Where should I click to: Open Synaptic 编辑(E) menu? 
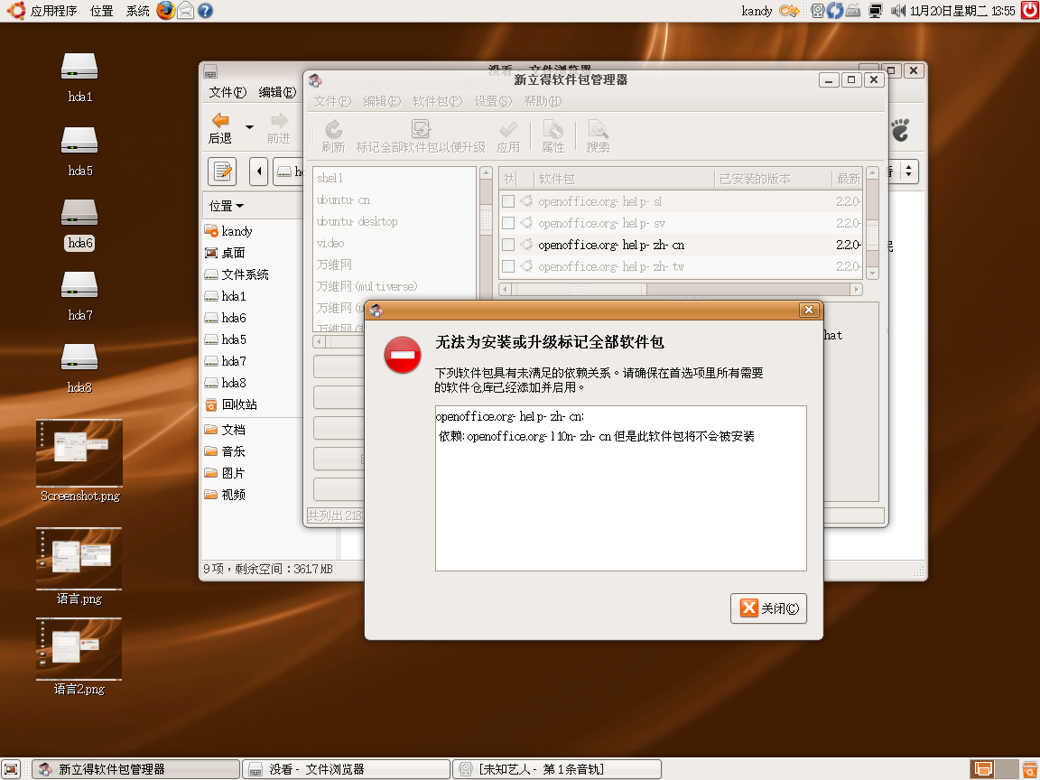382,101
